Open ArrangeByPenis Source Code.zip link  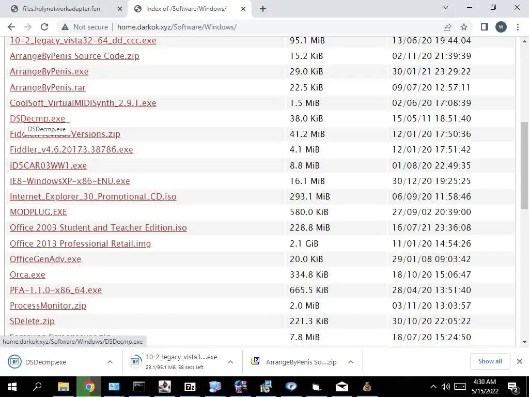pos(74,56)
